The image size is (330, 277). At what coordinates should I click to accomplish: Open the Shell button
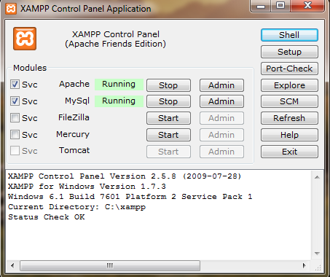pos(289,35)
